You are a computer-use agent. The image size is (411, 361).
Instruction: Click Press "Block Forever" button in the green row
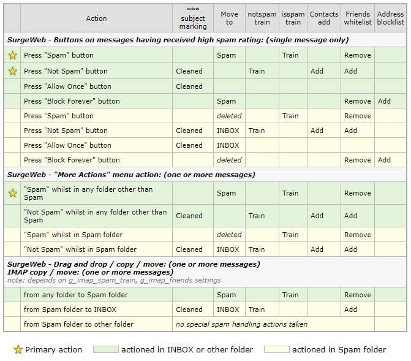point(72,101)
